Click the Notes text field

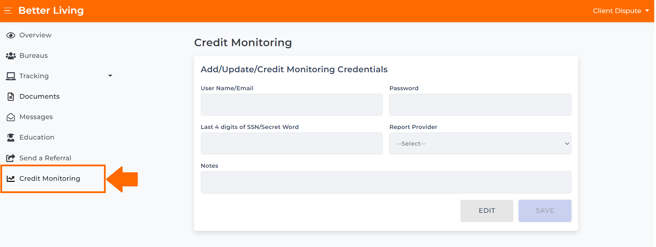tap(386, 182)
